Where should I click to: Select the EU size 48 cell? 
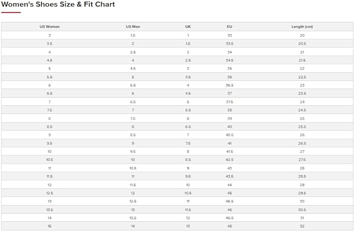point(229,226)
